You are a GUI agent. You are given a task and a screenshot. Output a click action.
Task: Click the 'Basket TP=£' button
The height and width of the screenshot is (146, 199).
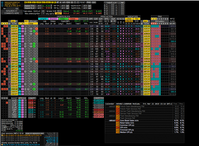(30, 6)
